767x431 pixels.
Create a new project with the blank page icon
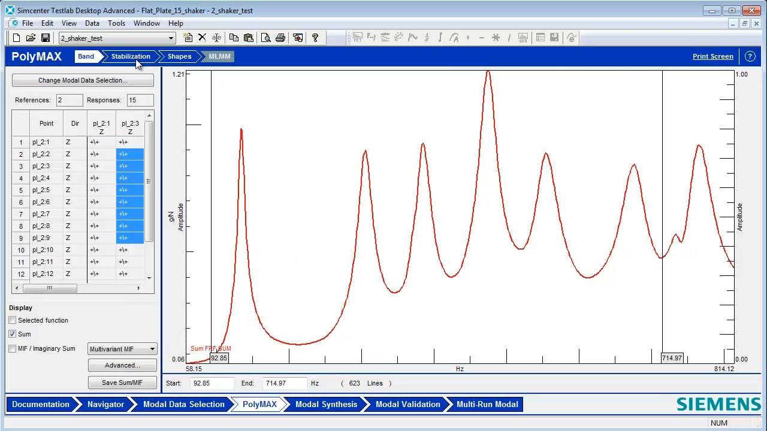coord(16,38)
